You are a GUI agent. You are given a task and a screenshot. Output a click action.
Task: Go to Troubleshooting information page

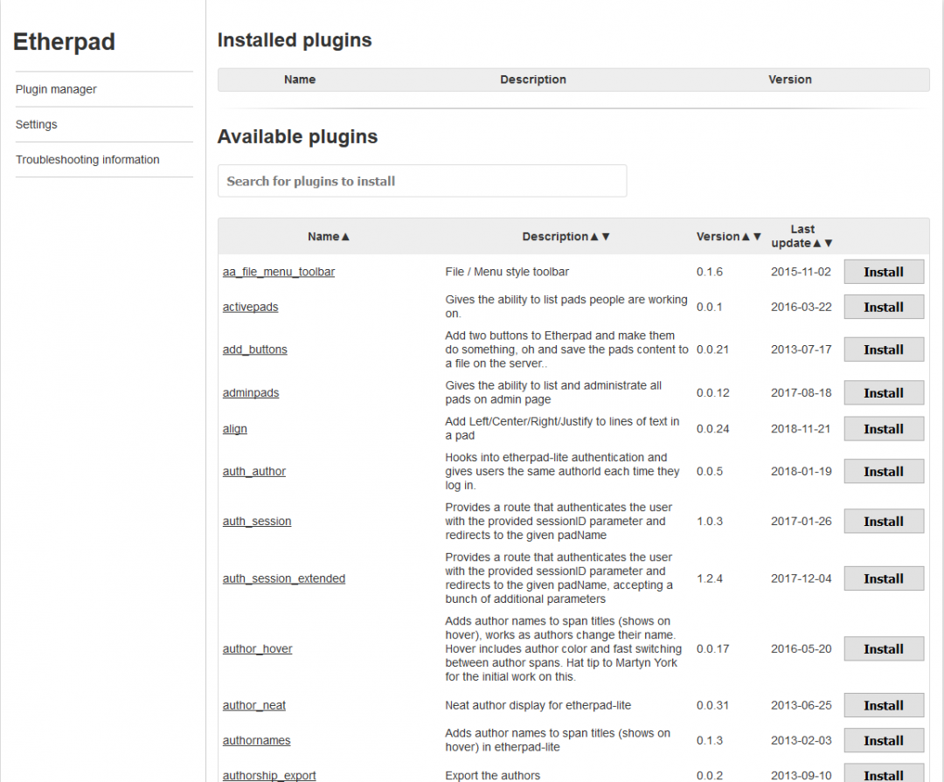point(87,159)
